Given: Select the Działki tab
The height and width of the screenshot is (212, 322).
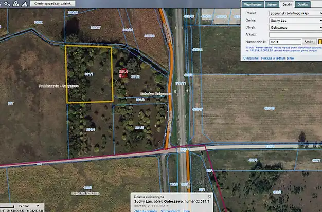Looking at the screenshot, I should (x=287, y=4).
